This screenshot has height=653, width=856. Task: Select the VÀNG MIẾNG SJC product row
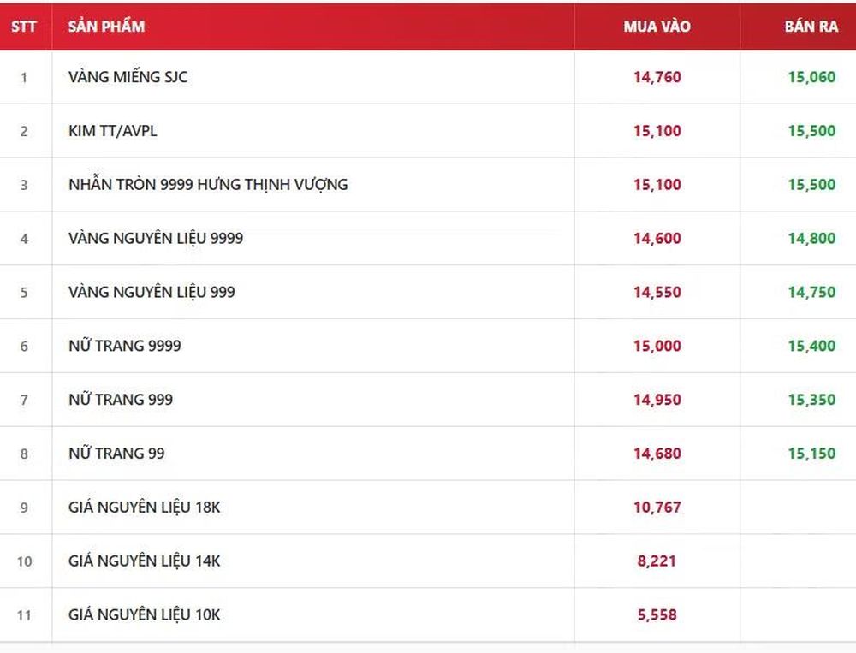coord(428,77)
